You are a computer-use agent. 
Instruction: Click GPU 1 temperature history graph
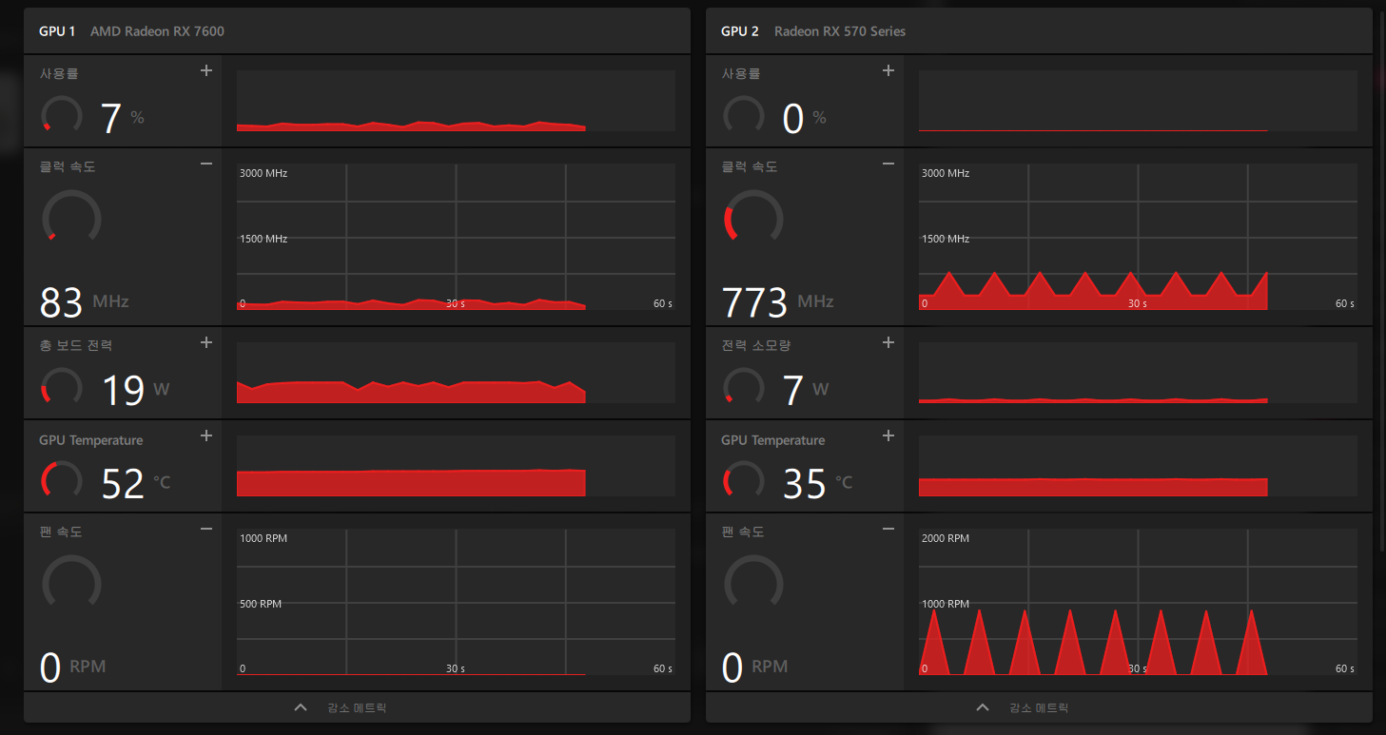[x=456, y=466]
